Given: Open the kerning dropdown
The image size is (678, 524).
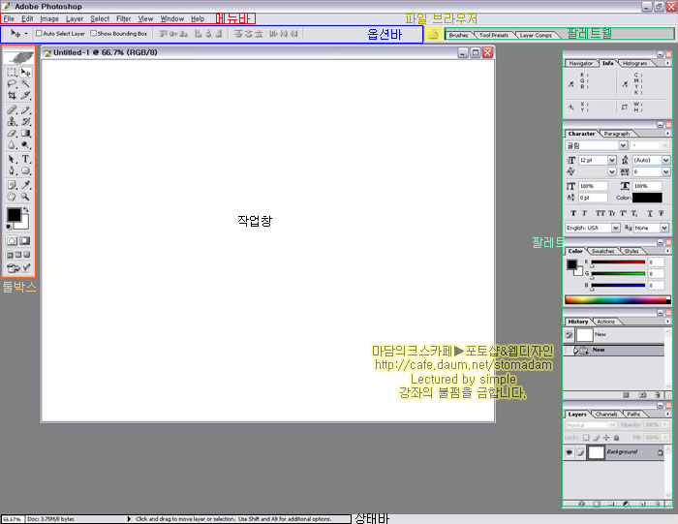Looking at the screenshot, I should pos(612,171).
